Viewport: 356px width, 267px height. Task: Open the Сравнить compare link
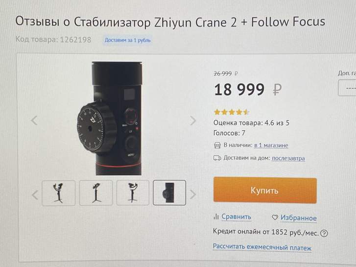pos(237,217)
